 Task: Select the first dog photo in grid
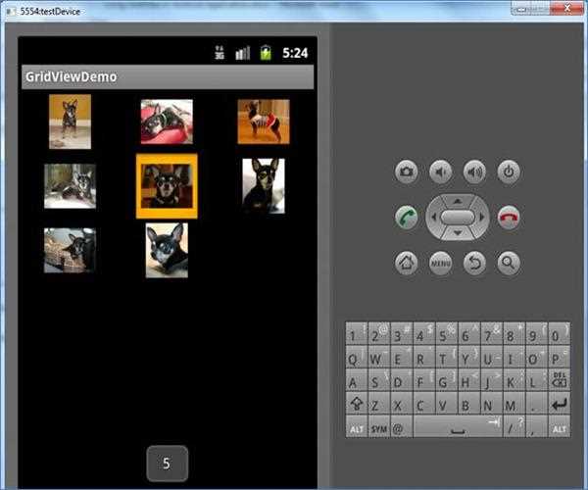point(70,122)
